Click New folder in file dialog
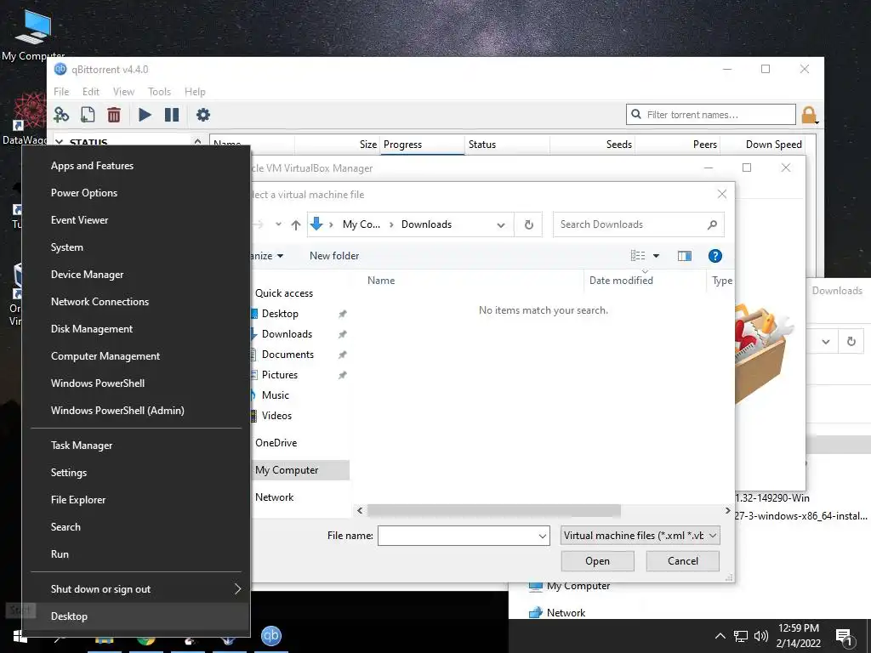The image size is (871, 653). pos(334,256)
